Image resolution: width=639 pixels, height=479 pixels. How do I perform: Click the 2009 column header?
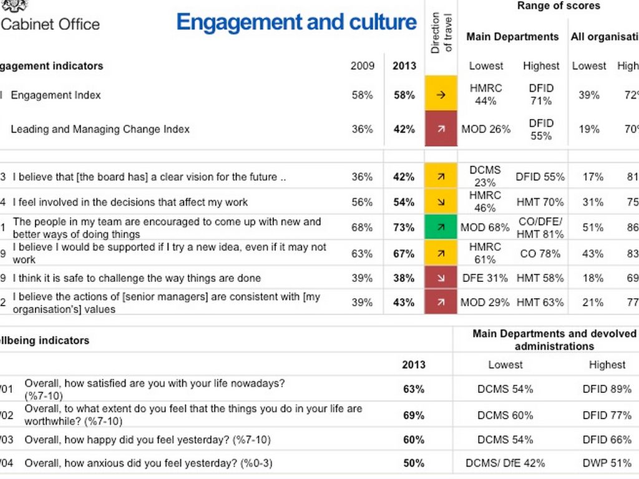pyautogui.click(x=362, y=66)
